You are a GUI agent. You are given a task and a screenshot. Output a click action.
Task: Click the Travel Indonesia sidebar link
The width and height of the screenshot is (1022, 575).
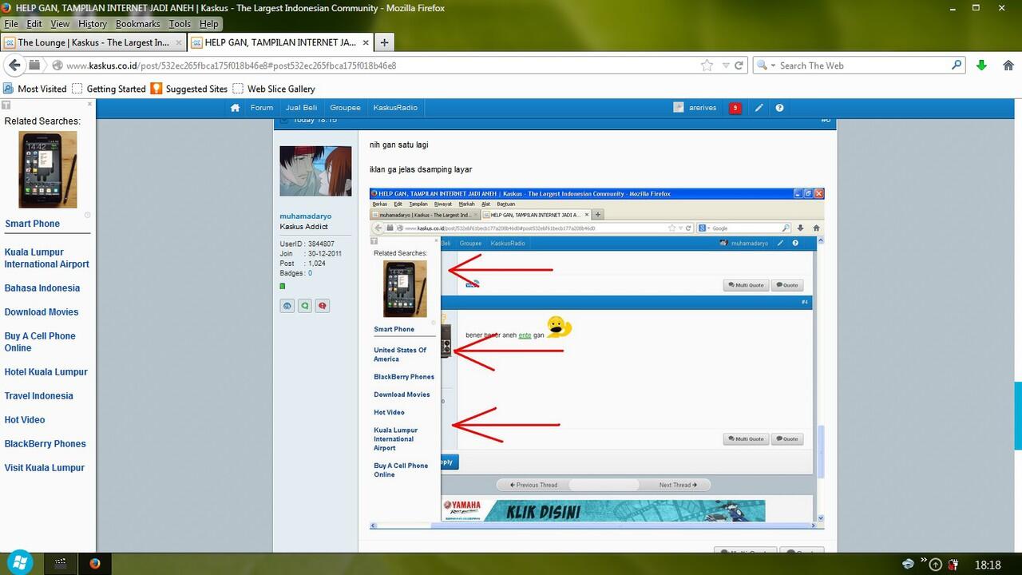coord(39,396)
